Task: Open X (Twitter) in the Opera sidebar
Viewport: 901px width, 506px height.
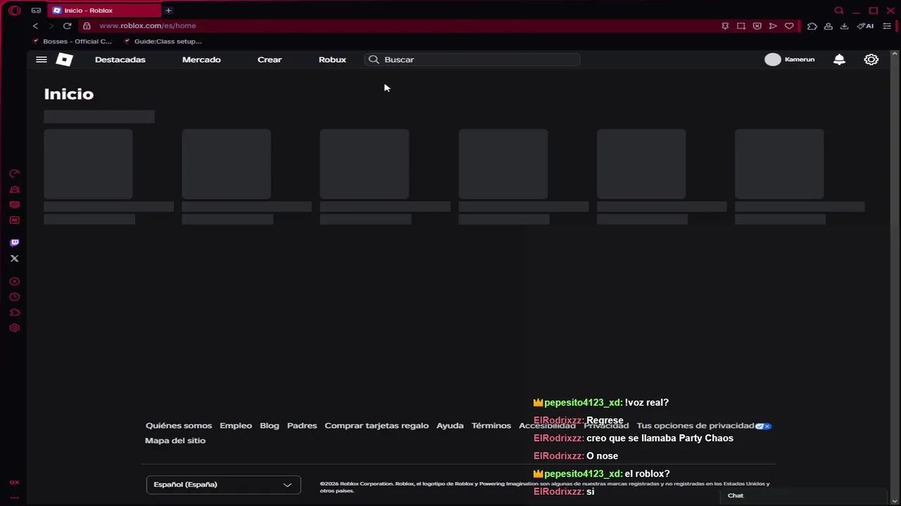Action: pos(14,259)
